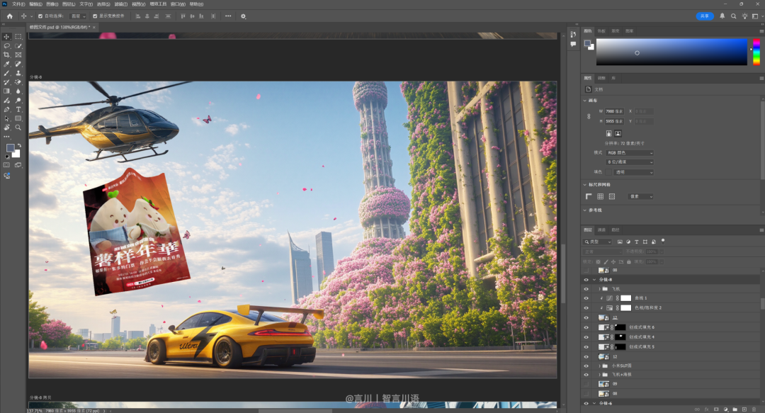Screen dimensions: 765x413
Task: Expand the 小米SU7图 layer group
Action: [599, 366]
